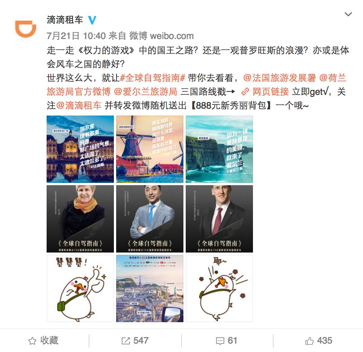The width and height of the screenshot is (363, 352).
Task: View the Irish cliffs photo
Action: [x=219, y=149]
